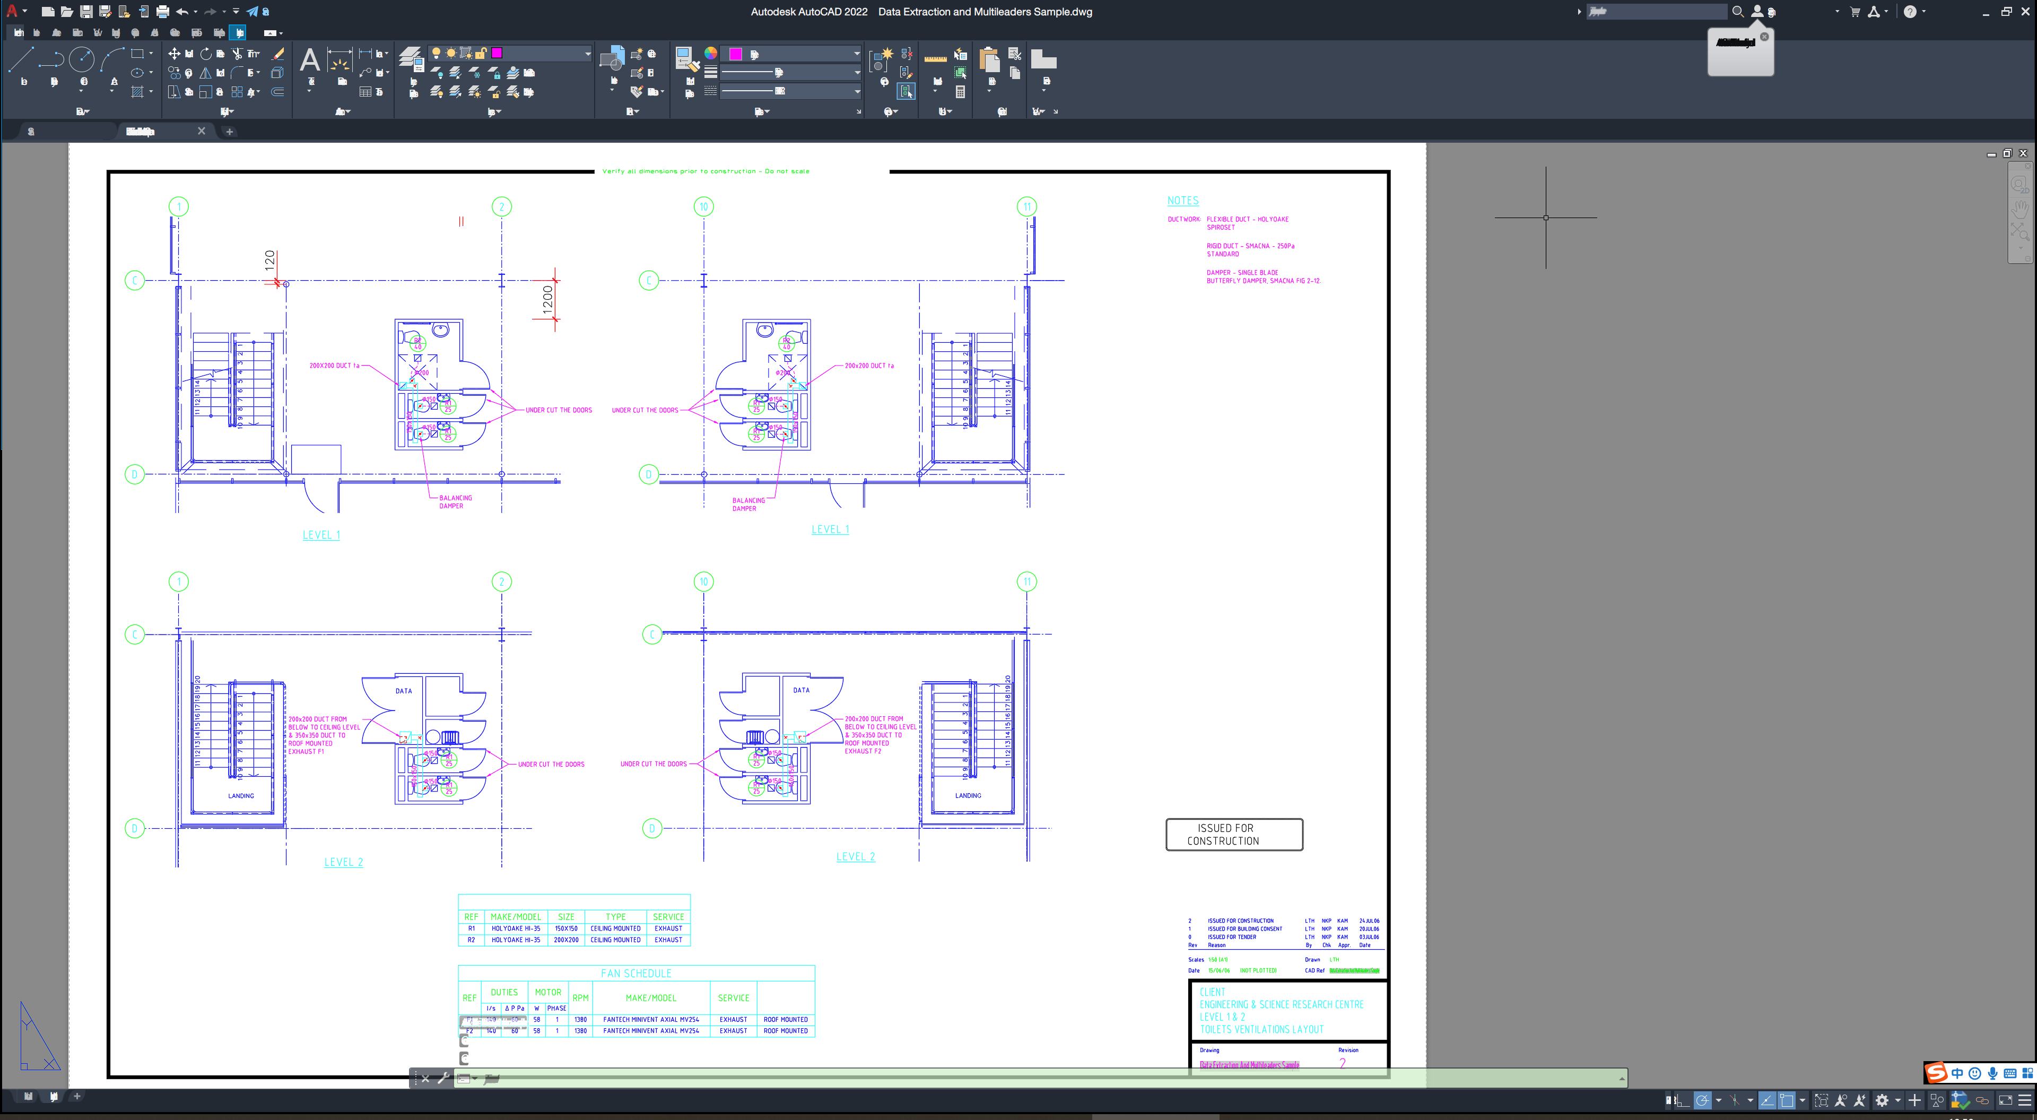
Task: Open the object color dropdown
Action: (856, 54)
